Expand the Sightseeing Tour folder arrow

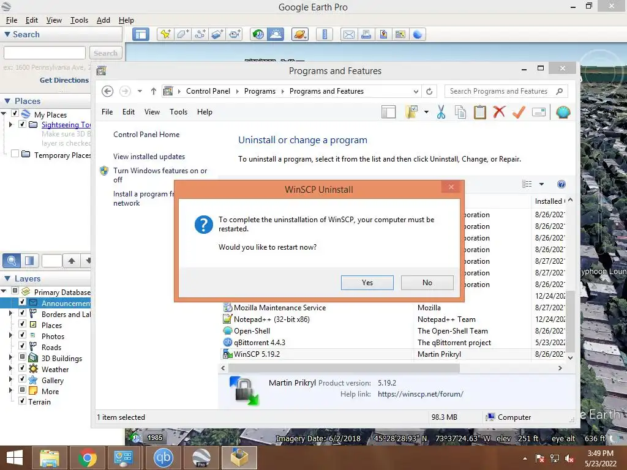10,125
